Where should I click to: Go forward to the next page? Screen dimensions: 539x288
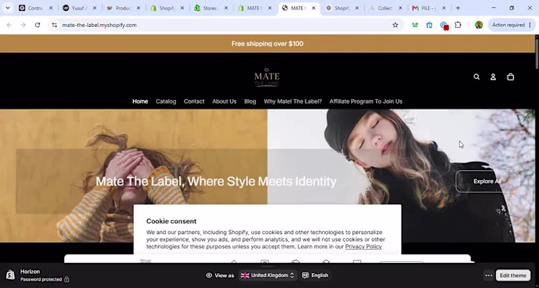(23, 25)
